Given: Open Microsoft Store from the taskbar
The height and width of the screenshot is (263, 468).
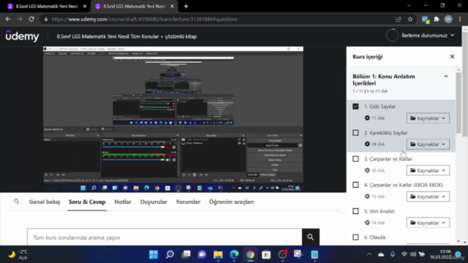Looking at the screenshot, I should (x=266, y=254).
